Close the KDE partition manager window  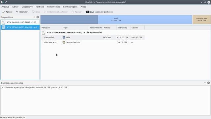[209, 2]
